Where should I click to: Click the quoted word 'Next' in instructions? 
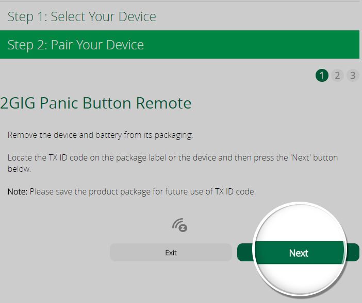click(301, 158)
